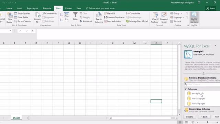
Task: Click Refresh All icon
Action: (x=37, y=18)
